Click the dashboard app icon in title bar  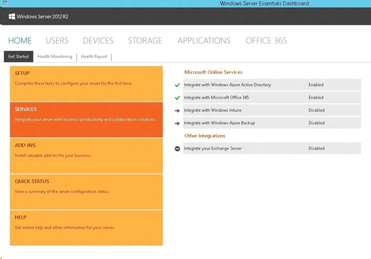(5, 3)
